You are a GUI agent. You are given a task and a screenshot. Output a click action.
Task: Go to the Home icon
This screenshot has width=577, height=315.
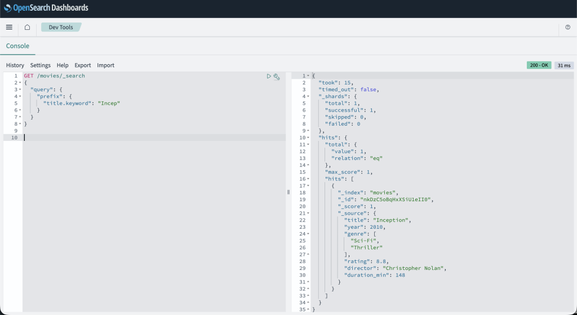[x=27, y=27]
